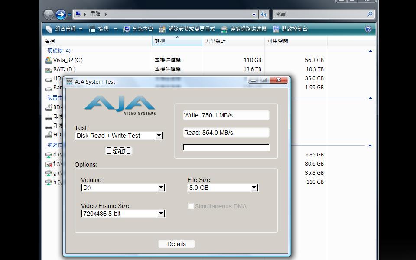Go back in Explorer window
Image resolution: width=416 pixels, height=260 pixels.
click(x=49, y=14)
